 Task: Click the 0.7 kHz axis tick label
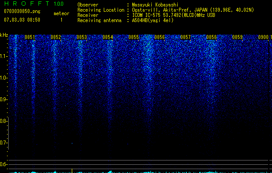(3, 143)
